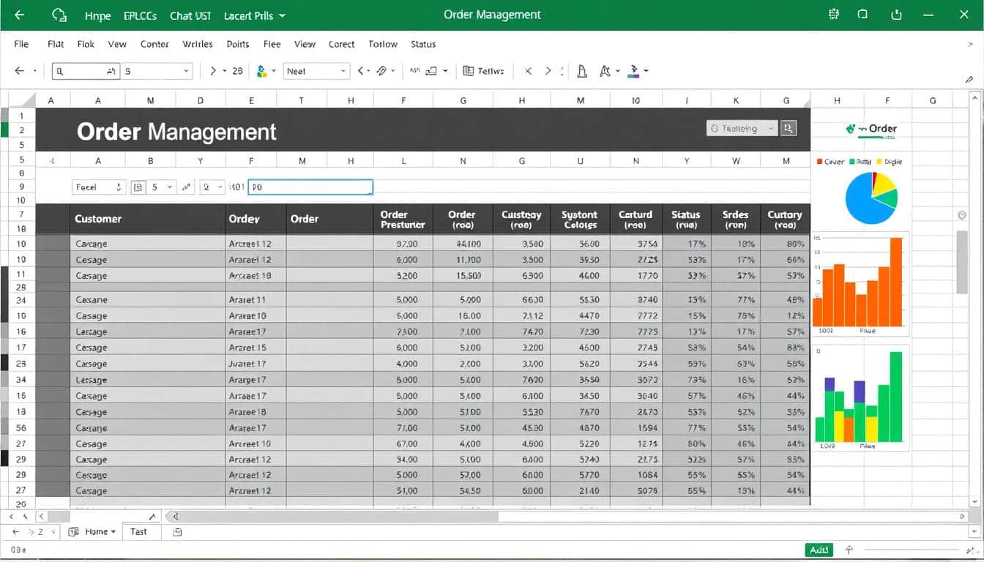984x562 pixels.
Task: Expand the dropdown showing 5
Action: pyautogui.click(x=162, y=187)
